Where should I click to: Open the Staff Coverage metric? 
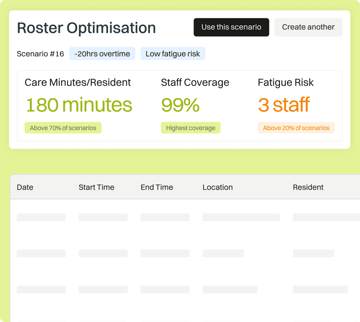tap(195, 82)
